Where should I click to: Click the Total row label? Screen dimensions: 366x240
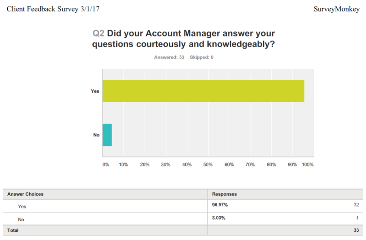click(13, 230)
